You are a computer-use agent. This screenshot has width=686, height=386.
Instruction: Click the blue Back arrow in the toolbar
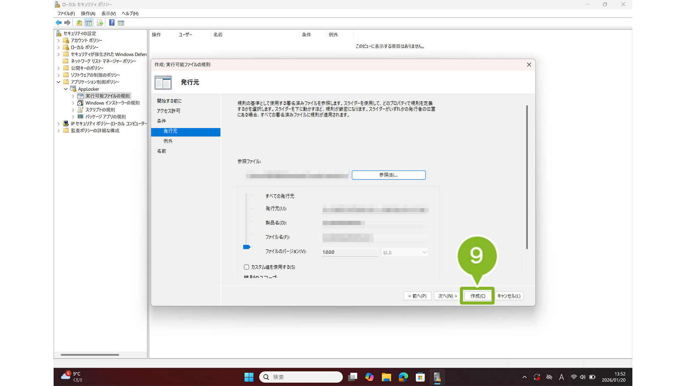tap(59, 23)
